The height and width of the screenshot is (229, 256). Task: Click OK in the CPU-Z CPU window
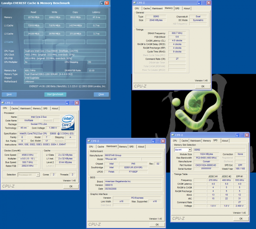click(71, 186)
